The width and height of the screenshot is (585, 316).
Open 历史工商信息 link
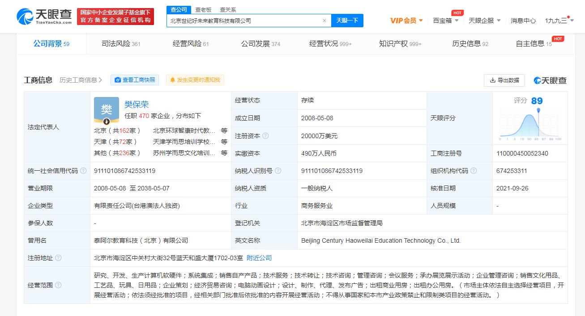click(81, 80)
